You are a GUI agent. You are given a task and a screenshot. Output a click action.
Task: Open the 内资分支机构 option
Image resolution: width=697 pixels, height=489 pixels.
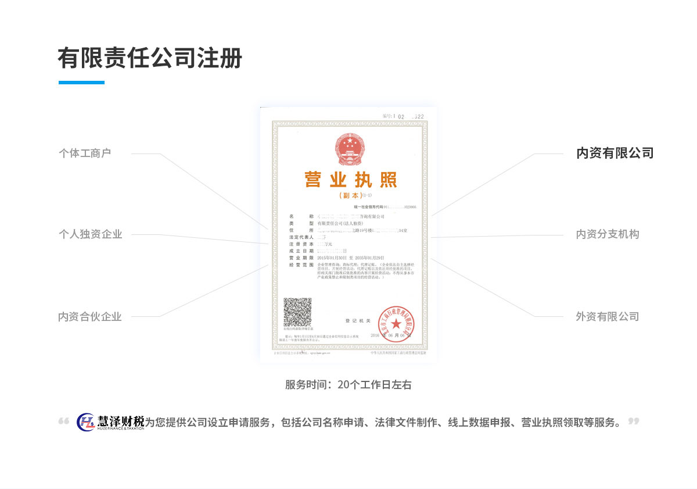click(x=607, y=234)
